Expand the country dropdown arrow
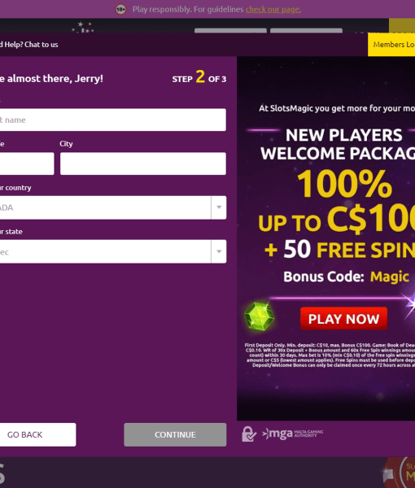 (x=219, y=207)
